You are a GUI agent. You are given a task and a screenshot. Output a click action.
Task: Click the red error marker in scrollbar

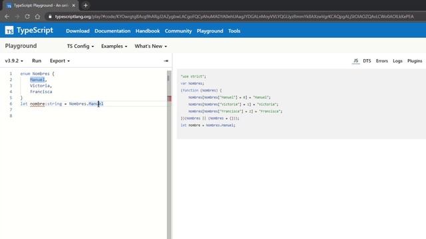click(x=169, y=98)
